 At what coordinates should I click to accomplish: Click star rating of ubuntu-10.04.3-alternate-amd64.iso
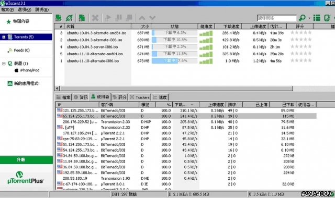[301, 32]
